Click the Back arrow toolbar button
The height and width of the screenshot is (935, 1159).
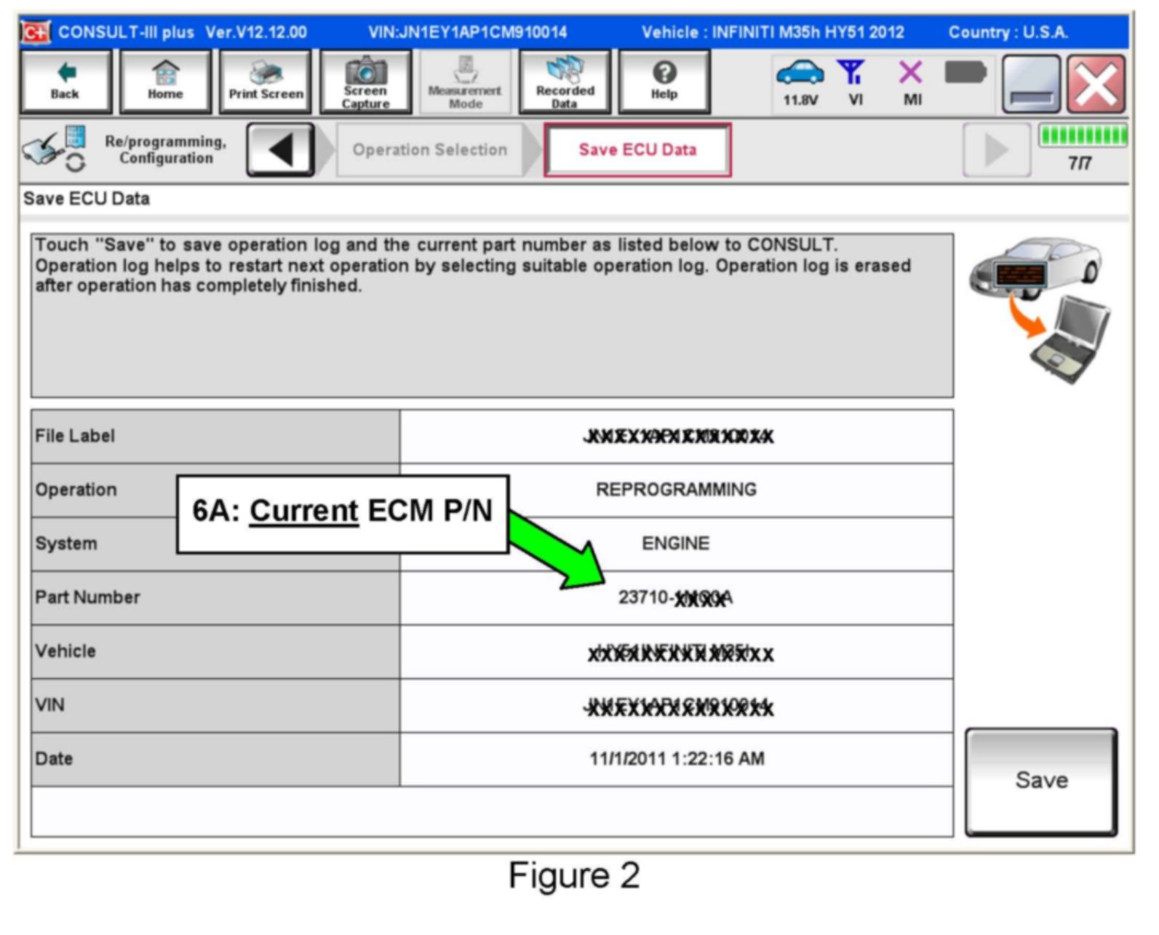(x=65, y=81)
